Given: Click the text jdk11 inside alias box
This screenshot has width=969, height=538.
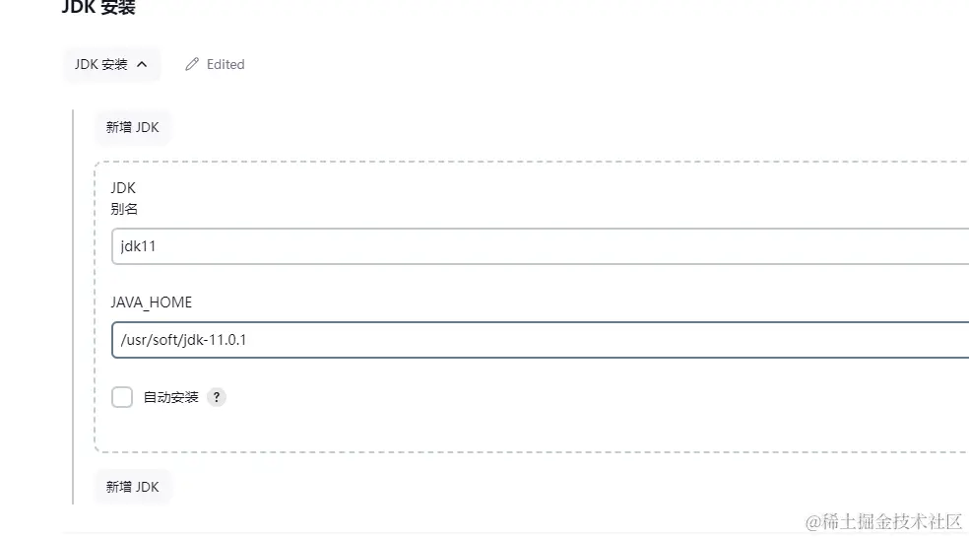Looking at the screenshot, I should pos(138,246).
